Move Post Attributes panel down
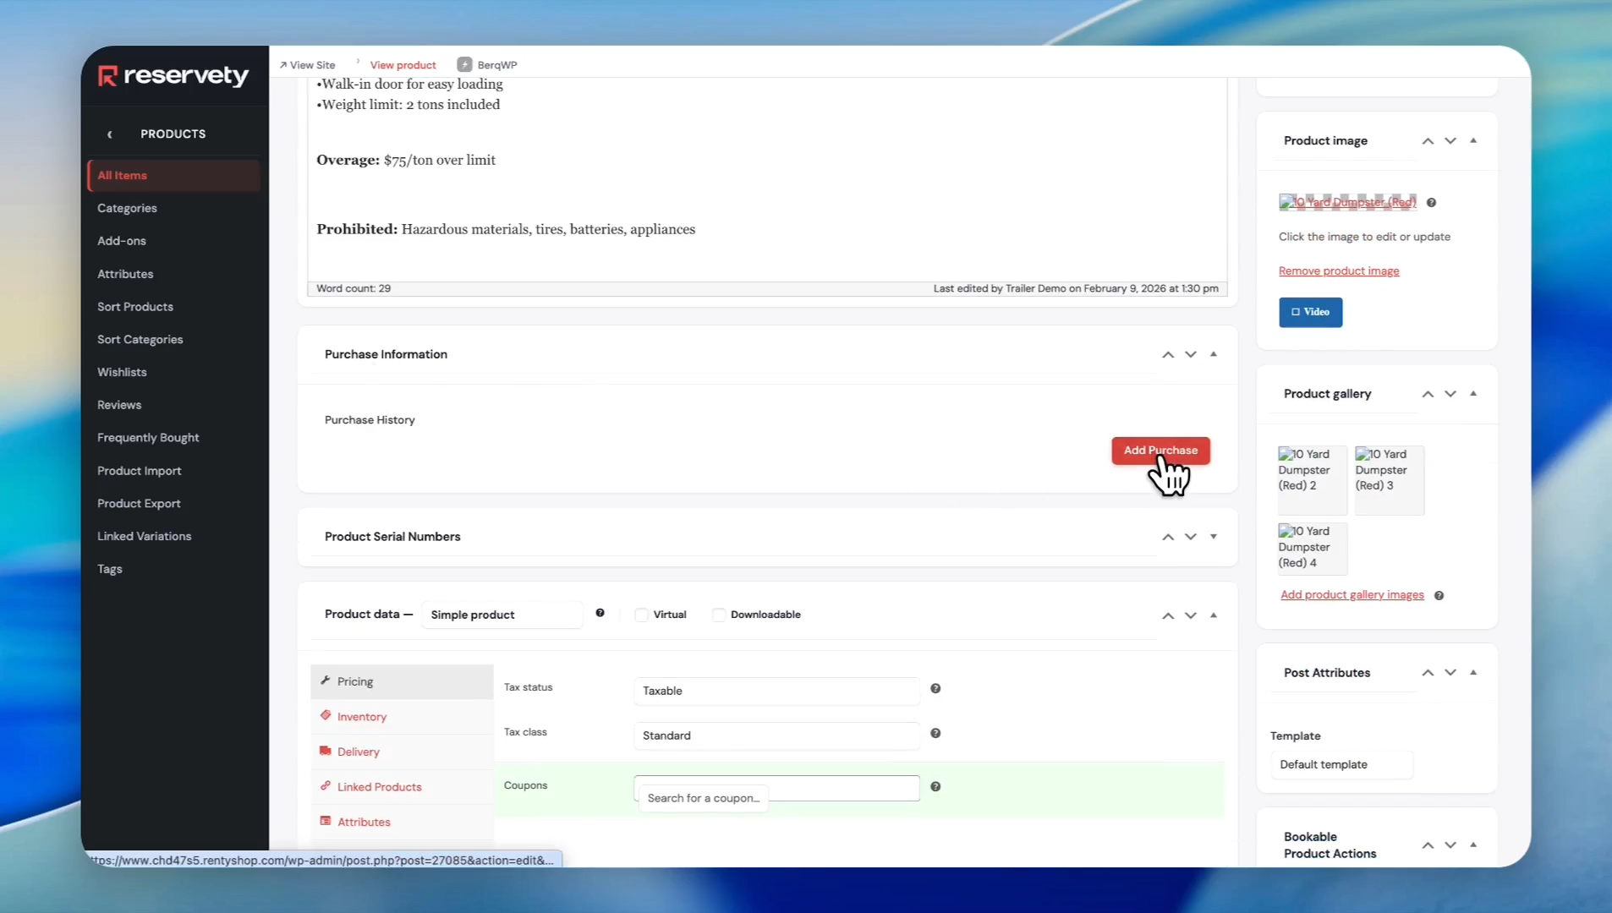 pyautogui.click(x=1450, y=673)
